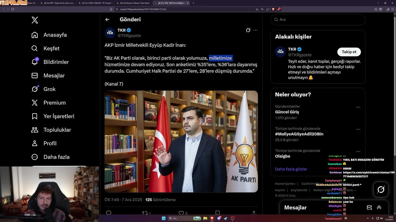The height and width of the screenshot is (222, 396).
Task: Click Daha fazla göster in trends
Action: point(291,169)
